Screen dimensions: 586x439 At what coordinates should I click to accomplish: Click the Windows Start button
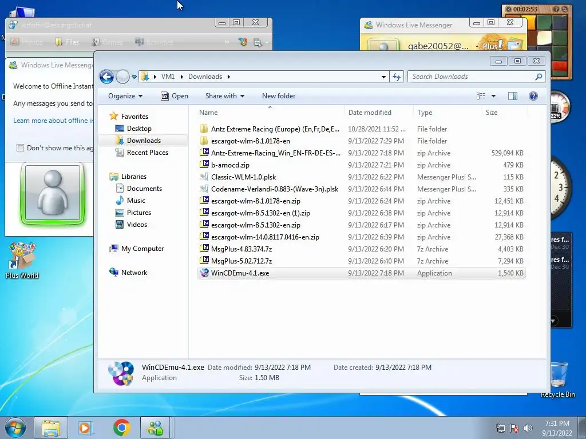coord(15,428)
